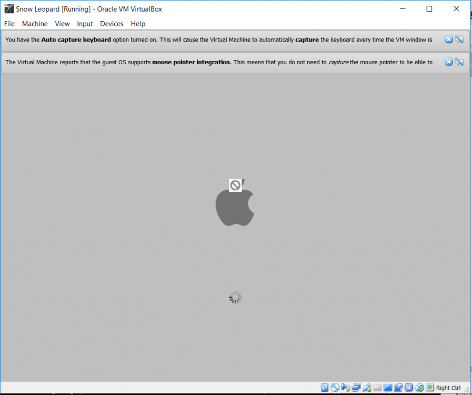472x395 pixels.
Task: Open the Devices menu
Action: coord(112,24)
